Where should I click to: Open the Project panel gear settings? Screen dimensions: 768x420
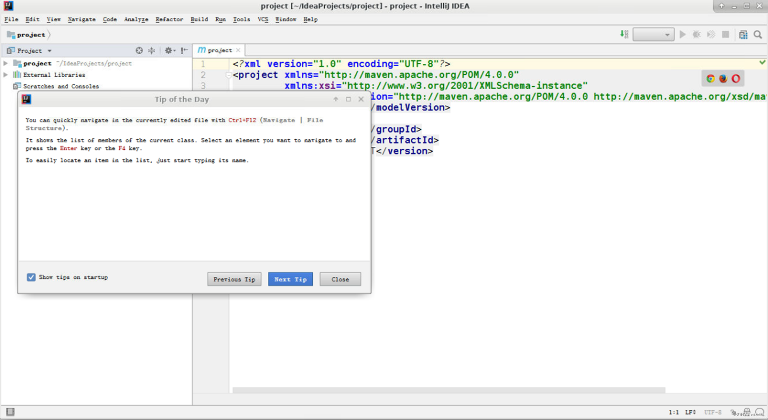point(170,50)
